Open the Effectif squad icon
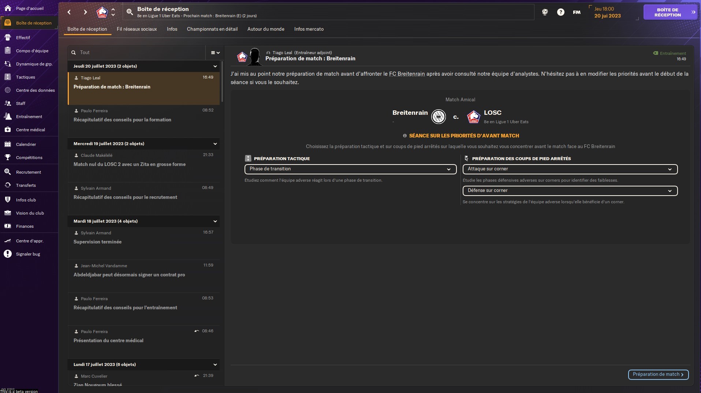 pos(8,37)
